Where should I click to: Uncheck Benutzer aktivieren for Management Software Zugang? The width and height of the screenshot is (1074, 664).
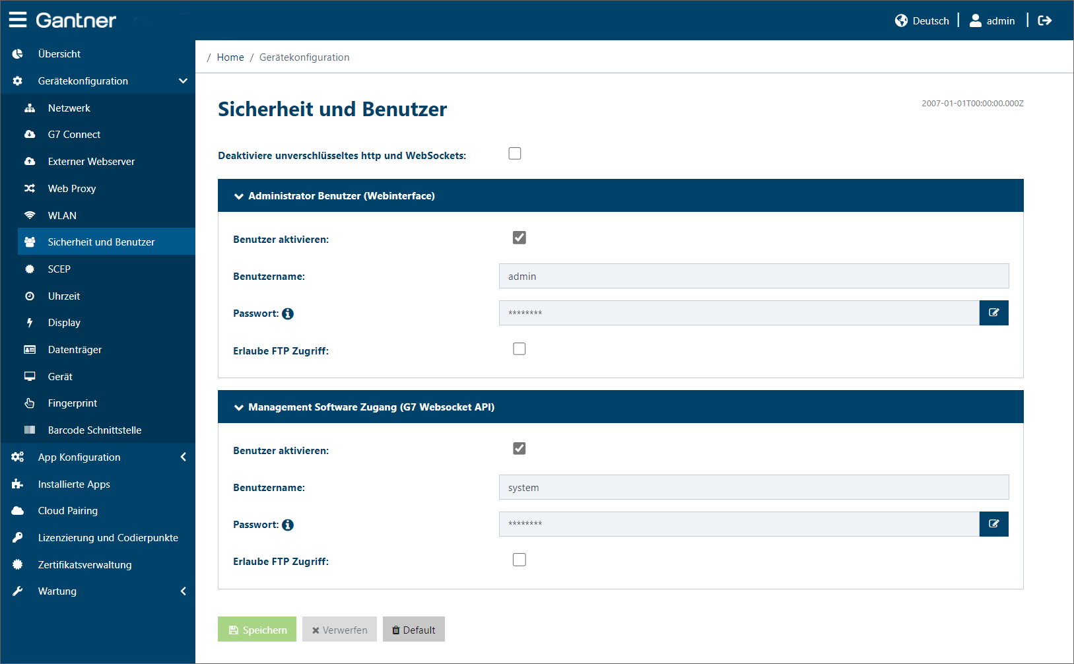click(520, 449)
